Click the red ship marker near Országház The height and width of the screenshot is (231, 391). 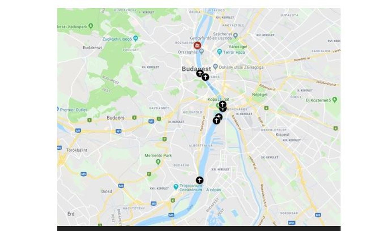[198, 46]
